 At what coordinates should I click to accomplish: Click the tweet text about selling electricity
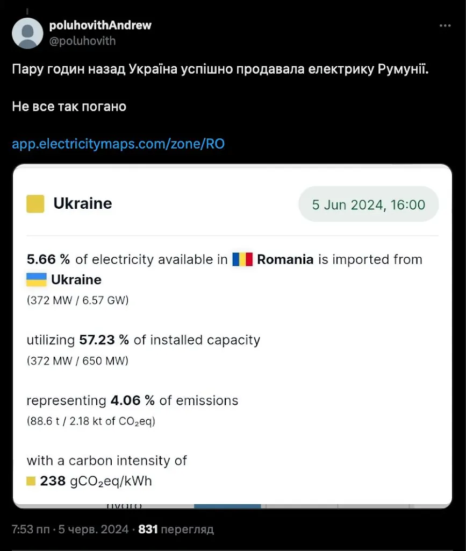point(220,70)
